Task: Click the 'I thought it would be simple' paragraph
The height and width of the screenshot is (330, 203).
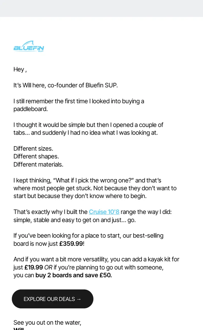Action: [88, 129]
